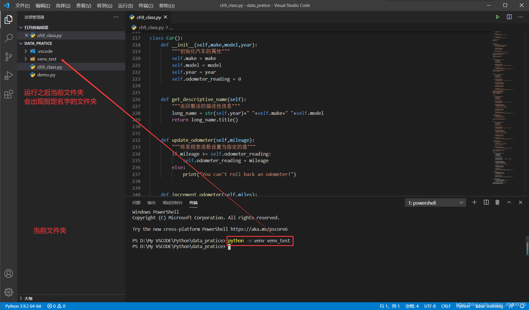Show errors count in status bar

pyautogui.click(x=51, y=306)
